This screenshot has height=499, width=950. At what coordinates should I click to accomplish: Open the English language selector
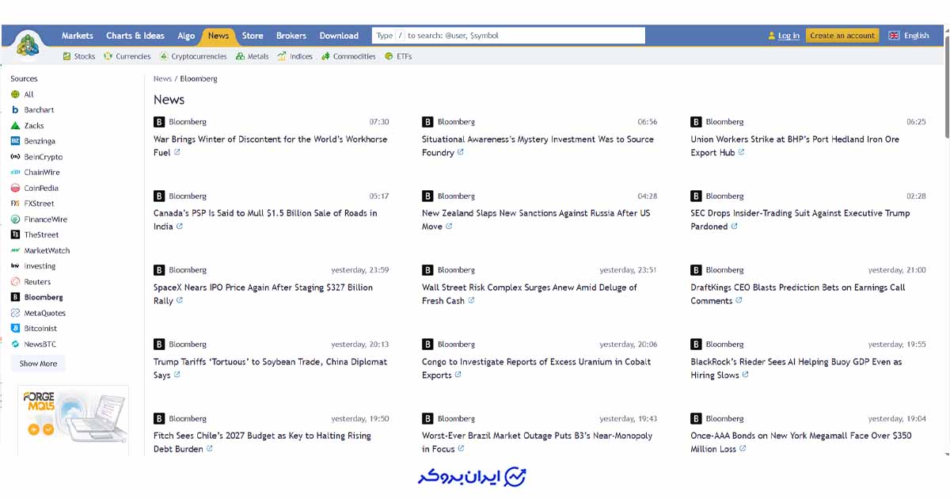coord(909,36)
